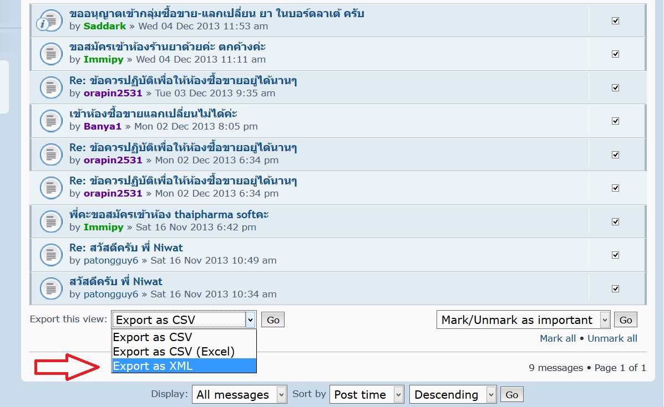Image resolution: width=664 pixels, height=407 pixels.
Task: Click message icon for orapin2531's 3 Dec post
Action: (50, 87)
